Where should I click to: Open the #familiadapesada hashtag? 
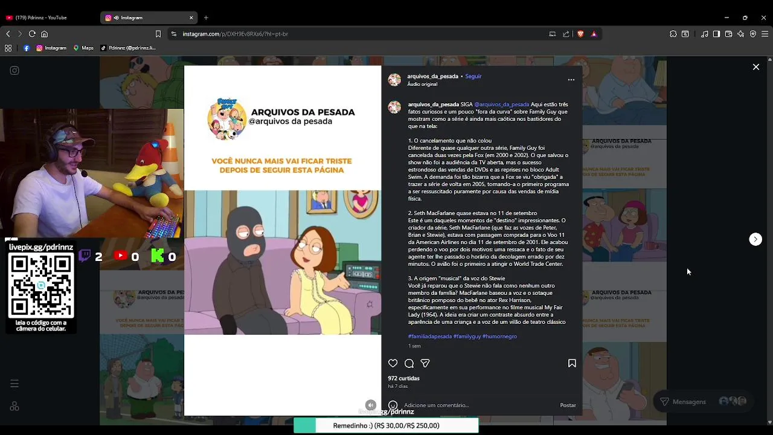429,337
